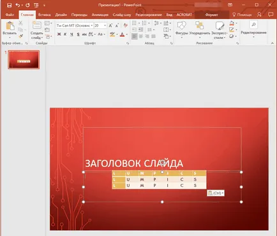The height and width of the screenshot is (236, 277).
Task: Undo the last action
Action: pyautogui.click(x=18, y=5)
